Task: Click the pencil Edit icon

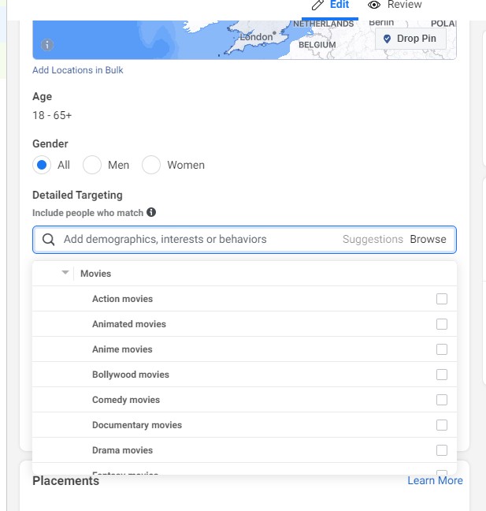Action: [317, 5]
